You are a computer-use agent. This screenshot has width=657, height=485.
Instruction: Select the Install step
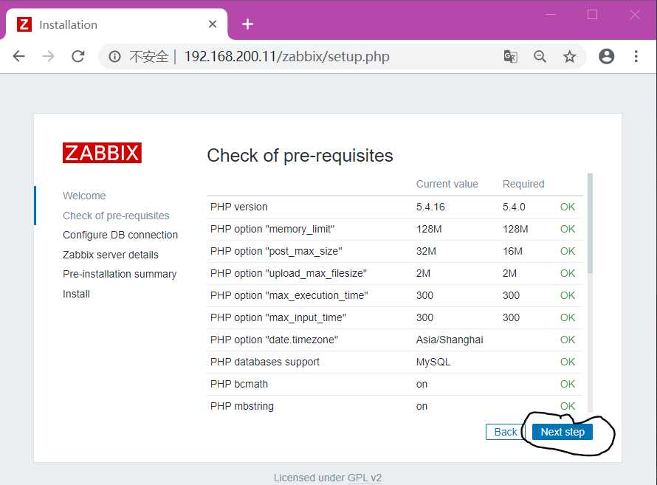click(76, 294)
